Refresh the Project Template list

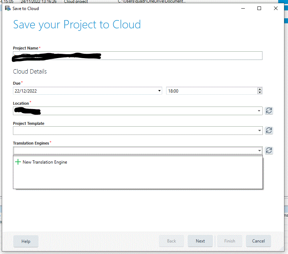click(x=269, y=130)
